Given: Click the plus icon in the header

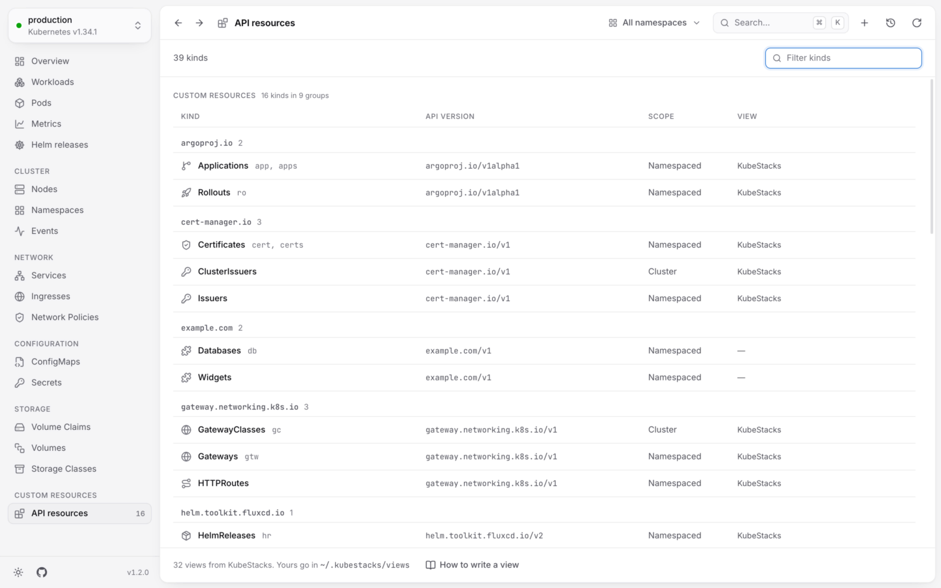Looking at the screenshot, I should coord(865,23).
